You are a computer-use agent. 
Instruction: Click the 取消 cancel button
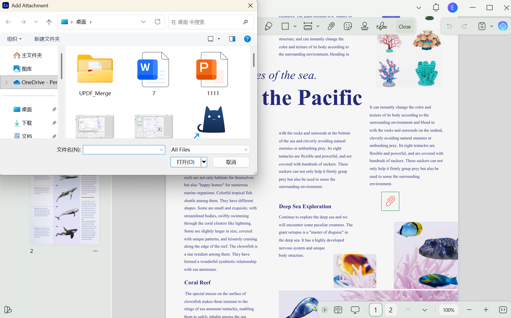(x=231, y=162)
